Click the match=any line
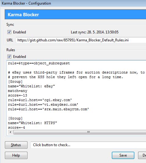 click(x=17, y=91)
